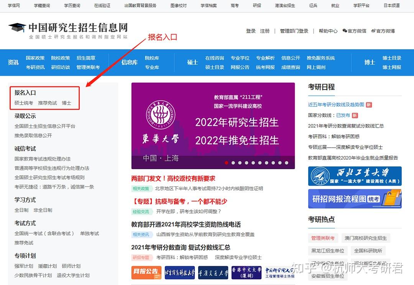Open 博士网报 in blue navigation
This screenshot has height=285, width=414.
click(x=392, y=67)
